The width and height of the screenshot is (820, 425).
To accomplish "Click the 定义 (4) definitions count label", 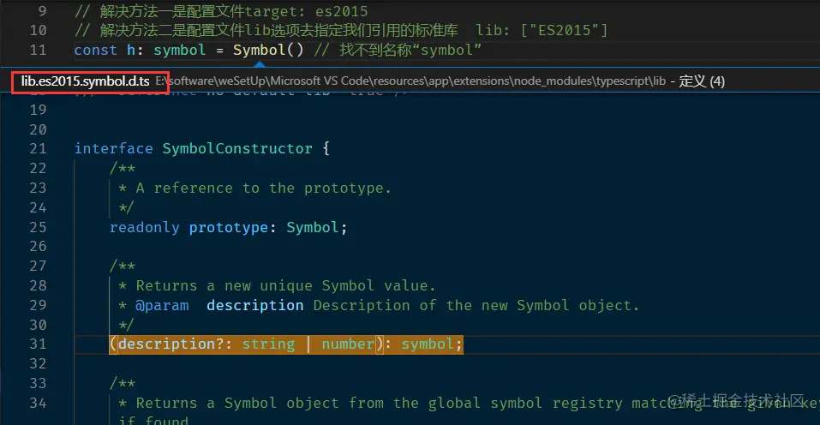I will 702,81.
